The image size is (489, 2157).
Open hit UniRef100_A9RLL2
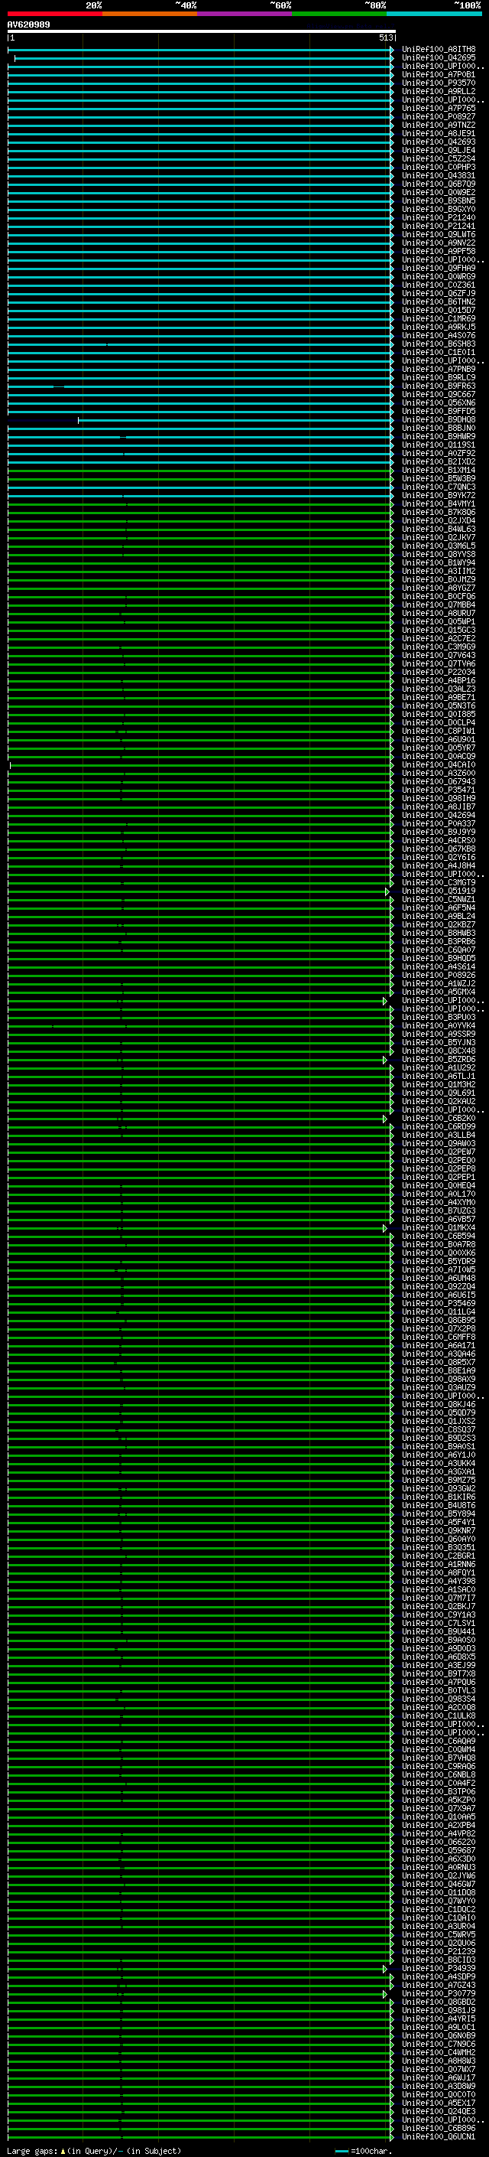pyautogui.click(x=439, y=91)
